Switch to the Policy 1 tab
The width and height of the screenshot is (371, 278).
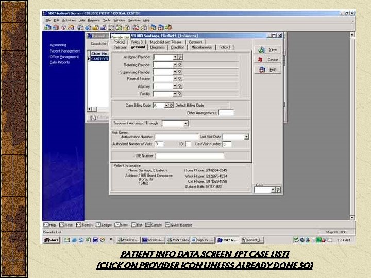[225, 47]
